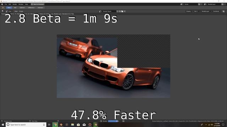Select the Subtract selection mode
The width and height of the screenshot is (227, 127).
pyautogui.click(x=22, y=8)
